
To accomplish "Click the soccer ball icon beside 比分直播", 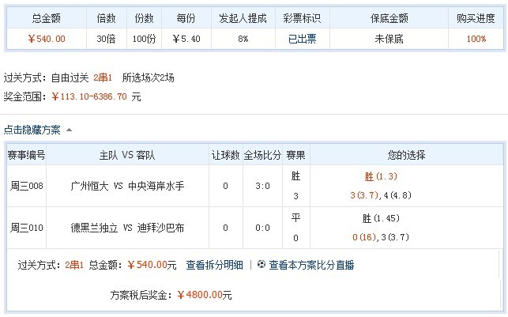I will [262, 265].
